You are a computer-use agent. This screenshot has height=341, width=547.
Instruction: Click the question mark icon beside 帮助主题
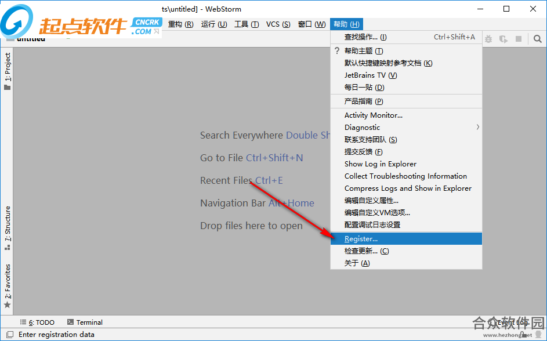pos(337,51)
